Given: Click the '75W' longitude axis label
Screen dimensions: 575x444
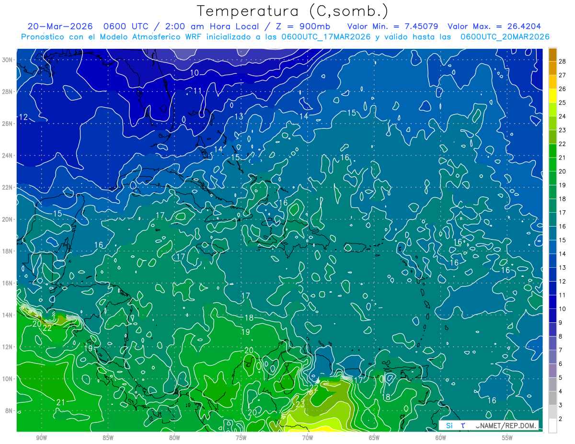Looking at the screenshot, I should pos(241,438).
